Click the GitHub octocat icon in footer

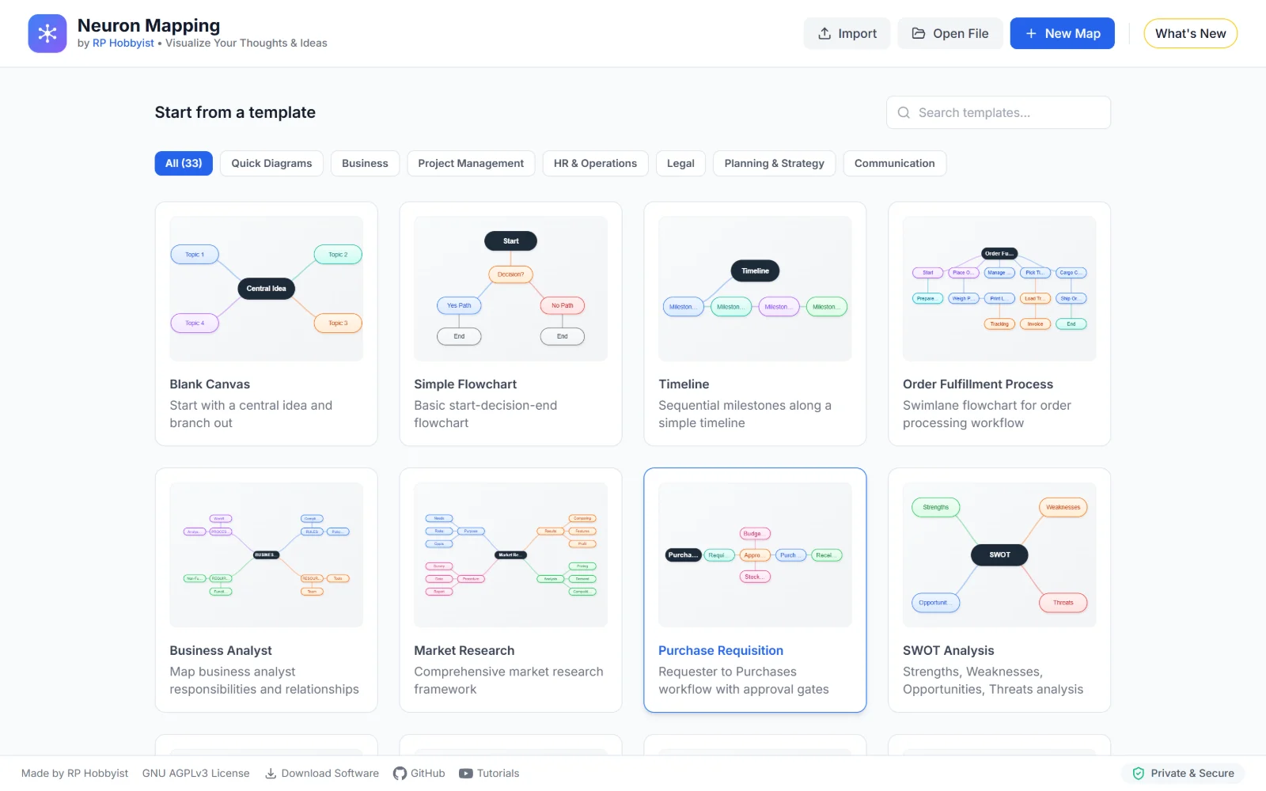pyautogui.click(x=400, y=774)
